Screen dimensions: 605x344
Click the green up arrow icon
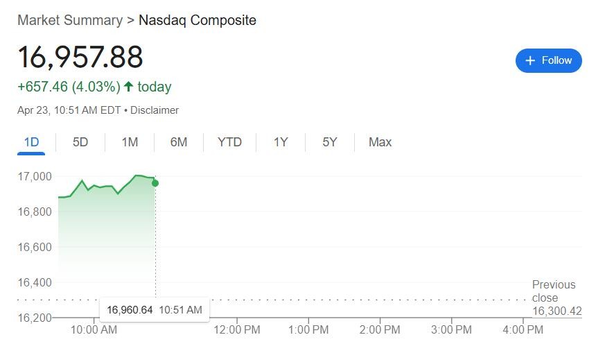[x=128, y=87]
